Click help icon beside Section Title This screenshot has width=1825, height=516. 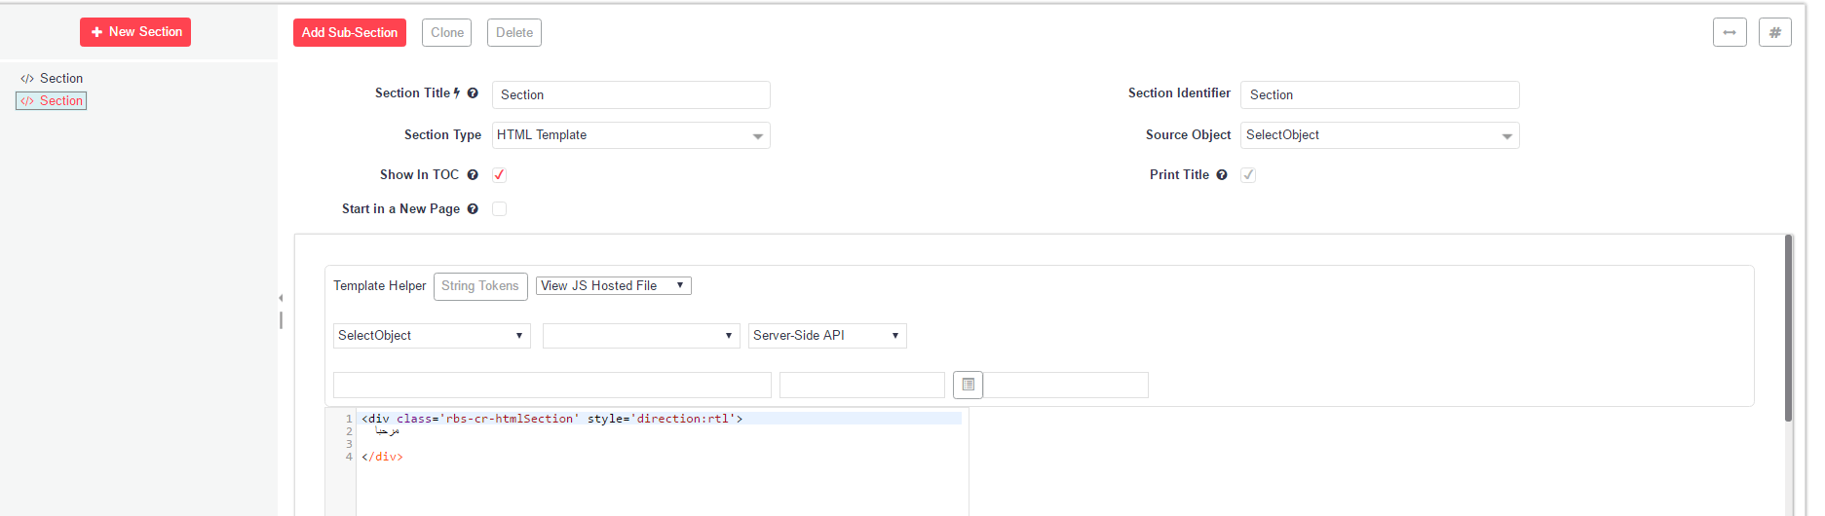click(x=473, y=93)
